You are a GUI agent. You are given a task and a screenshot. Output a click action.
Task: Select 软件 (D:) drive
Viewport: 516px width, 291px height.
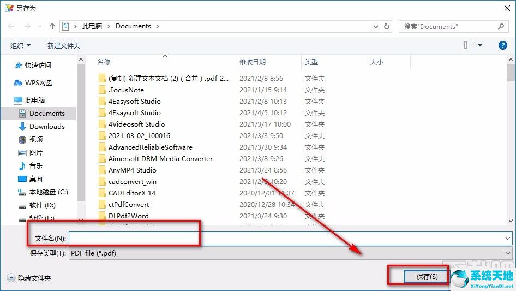37,205
